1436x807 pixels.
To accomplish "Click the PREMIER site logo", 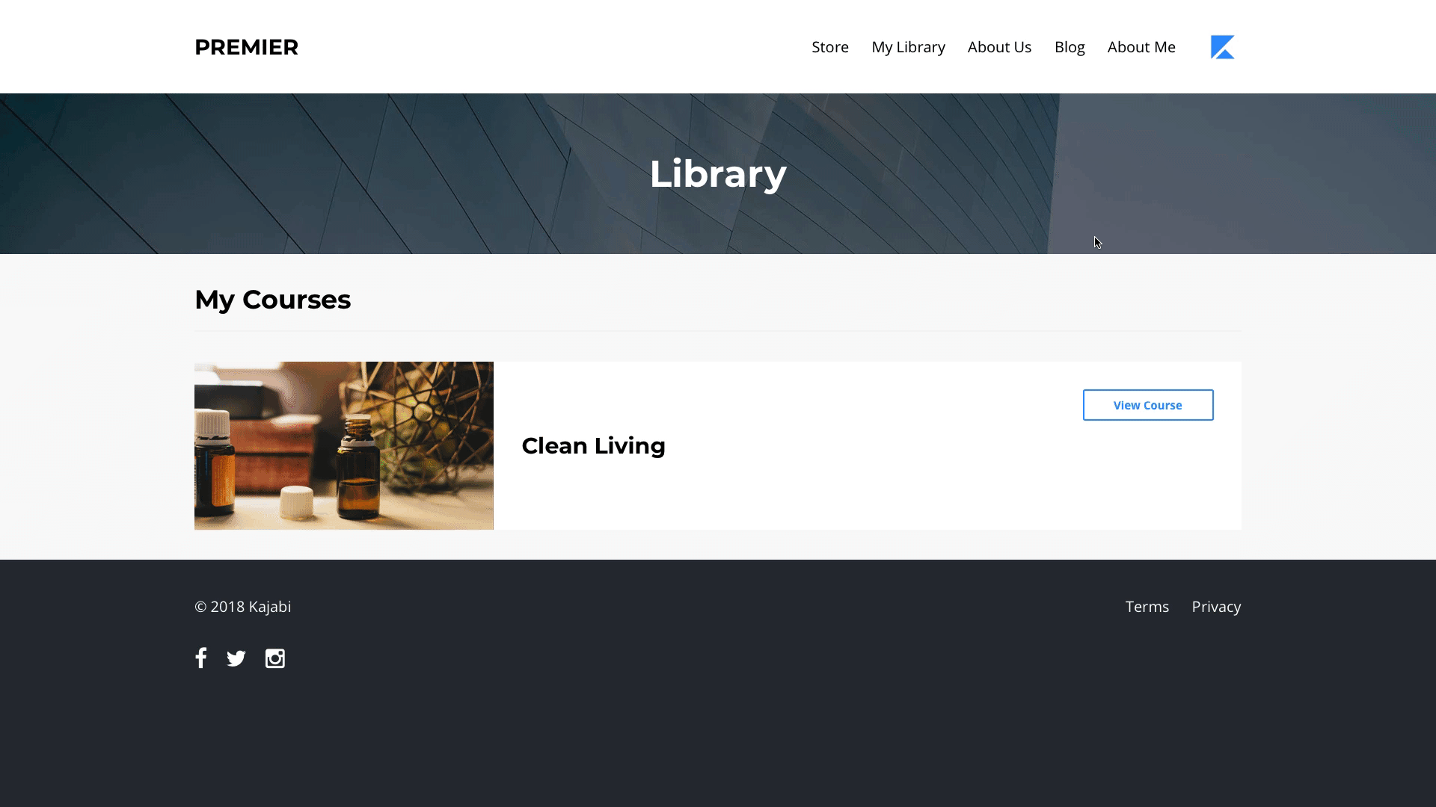I will [x=246, y=47].
